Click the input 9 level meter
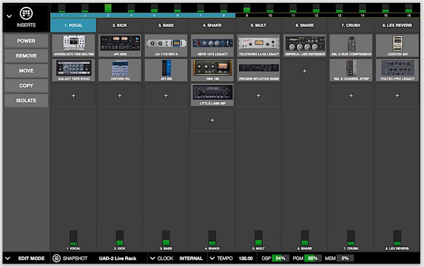Image resolution: width=424 pixels, height=267 pixels. (x=247, y=8)
